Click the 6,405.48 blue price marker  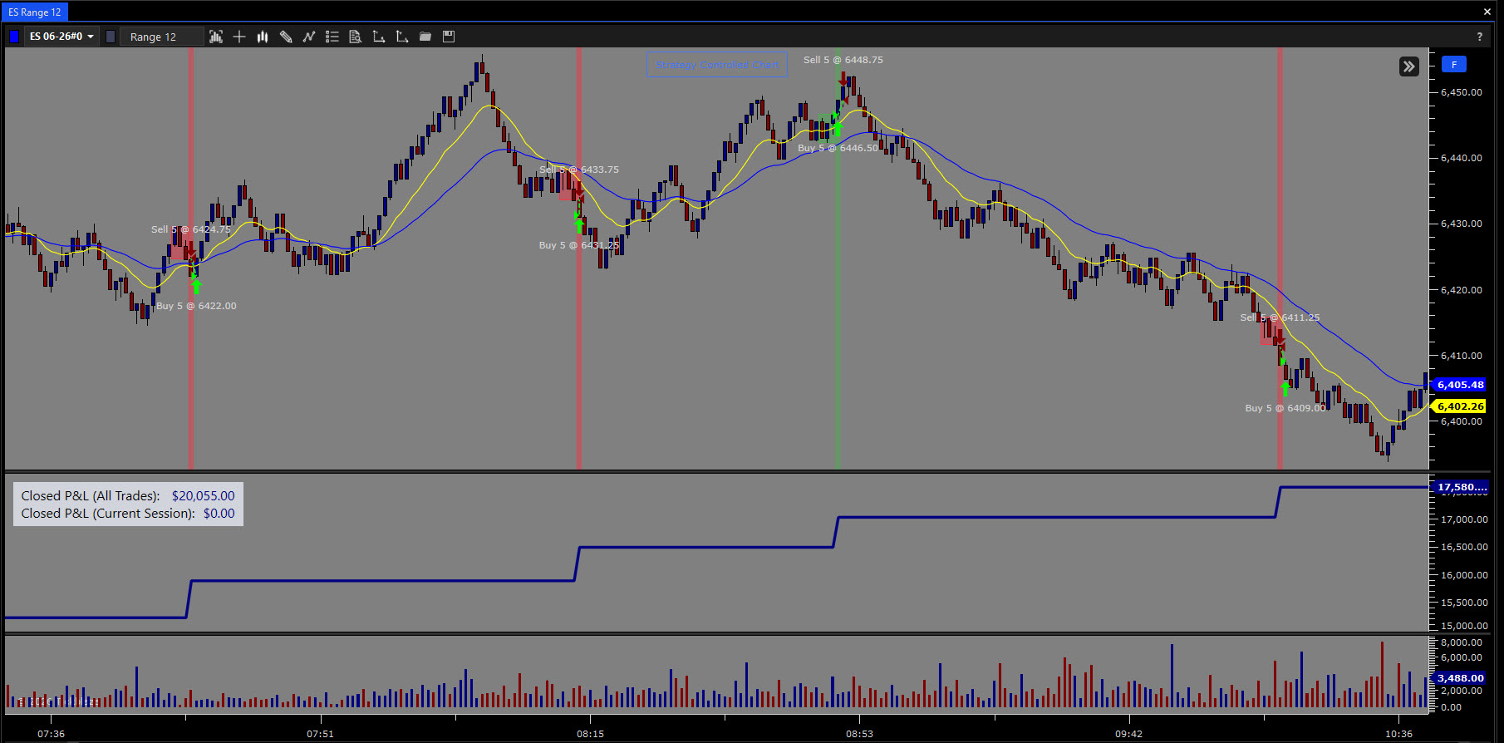[x=1460, y=385]
